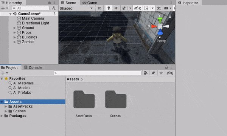Toggle Persp projection label
The image size is (227, 136).
tap(161, 41)
